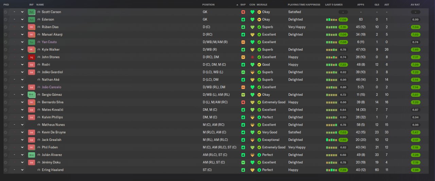Click the person icon beside Nathan Aké
This screenshot has height=181, width=435.
pyautogui.click(x=39, y=80)
